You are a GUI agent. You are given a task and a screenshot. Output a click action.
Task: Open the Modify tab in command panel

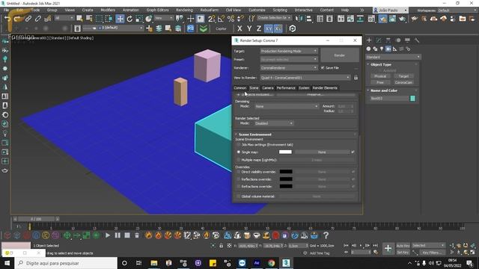[x=379, y=40]
